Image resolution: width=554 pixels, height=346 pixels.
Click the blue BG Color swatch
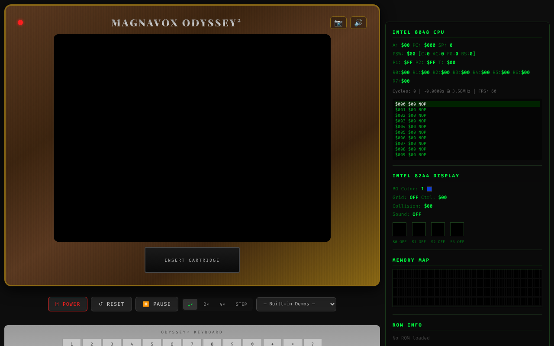[x=429, y=189]
